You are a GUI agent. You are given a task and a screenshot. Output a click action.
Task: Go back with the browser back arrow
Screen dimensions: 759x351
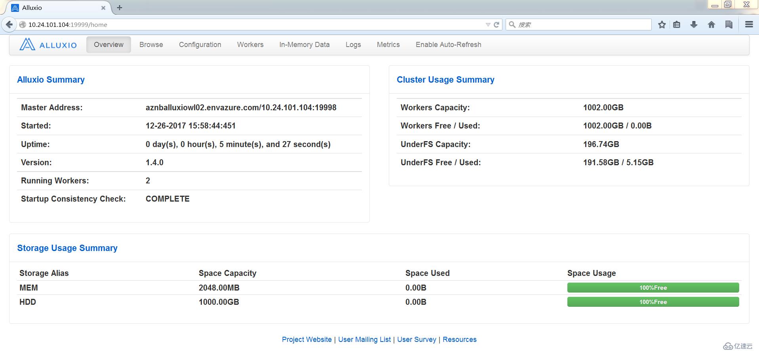click(9, 25)
